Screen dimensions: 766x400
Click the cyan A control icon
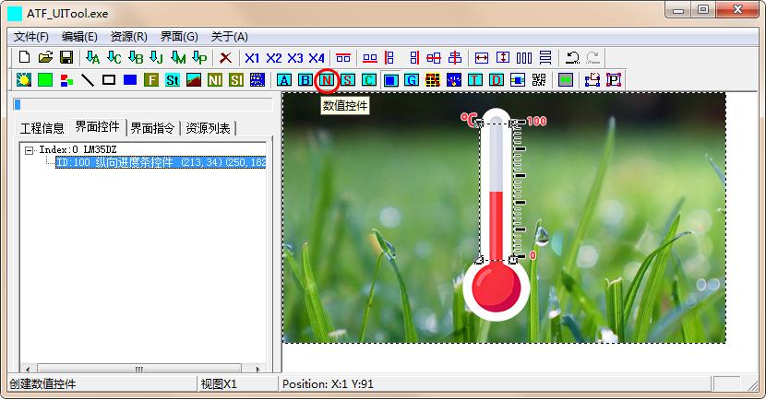(284, 79)
